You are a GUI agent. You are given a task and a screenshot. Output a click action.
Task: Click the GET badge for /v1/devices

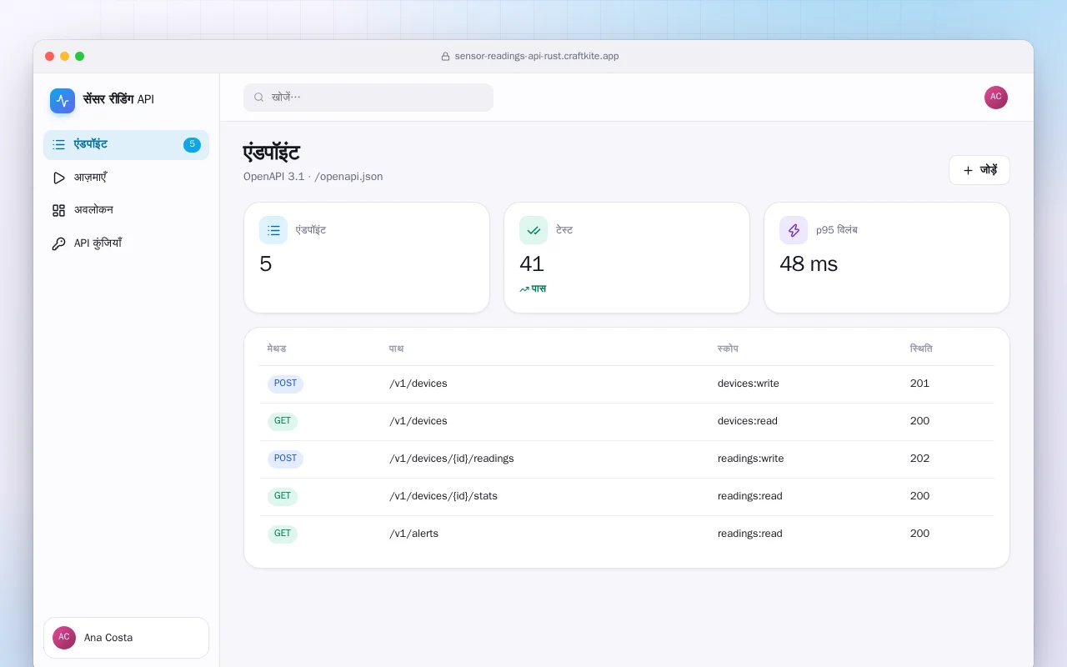tap(283, 422)
